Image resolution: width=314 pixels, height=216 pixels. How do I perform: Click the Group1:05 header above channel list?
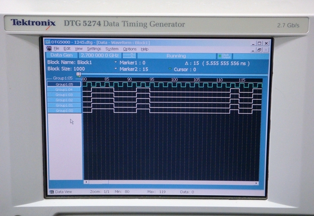pyautogui.click(x=63, y=78)
